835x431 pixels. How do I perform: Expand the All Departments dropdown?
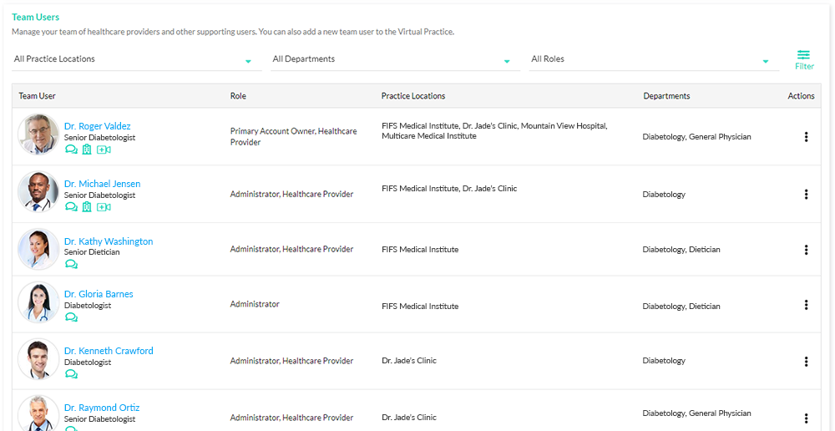(x=395, y=59)
